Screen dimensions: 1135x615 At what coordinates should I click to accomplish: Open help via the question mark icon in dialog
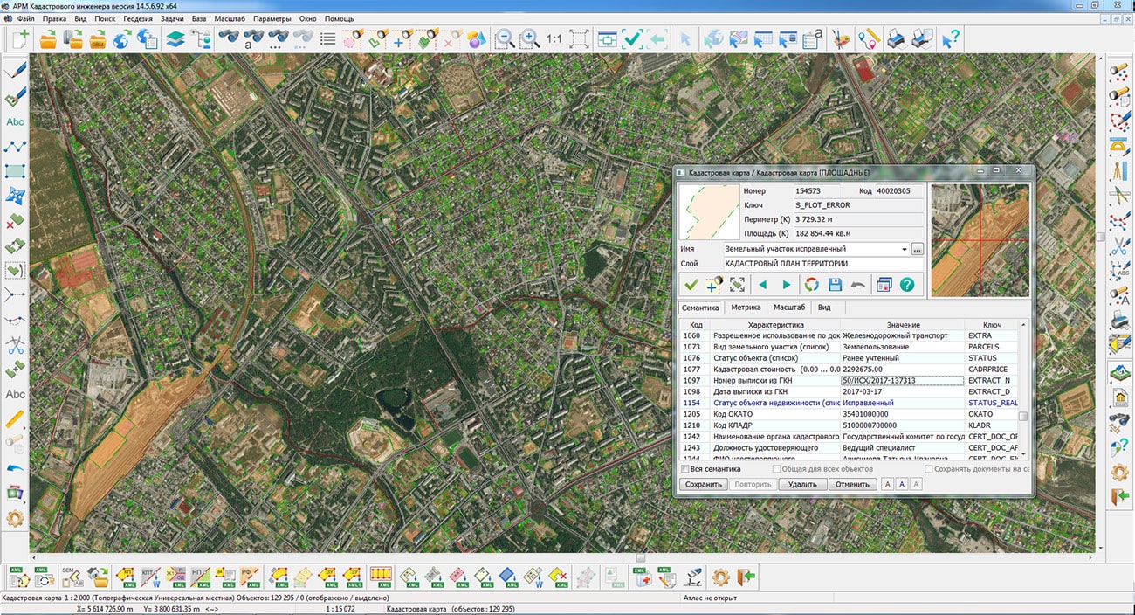[907, 285]
